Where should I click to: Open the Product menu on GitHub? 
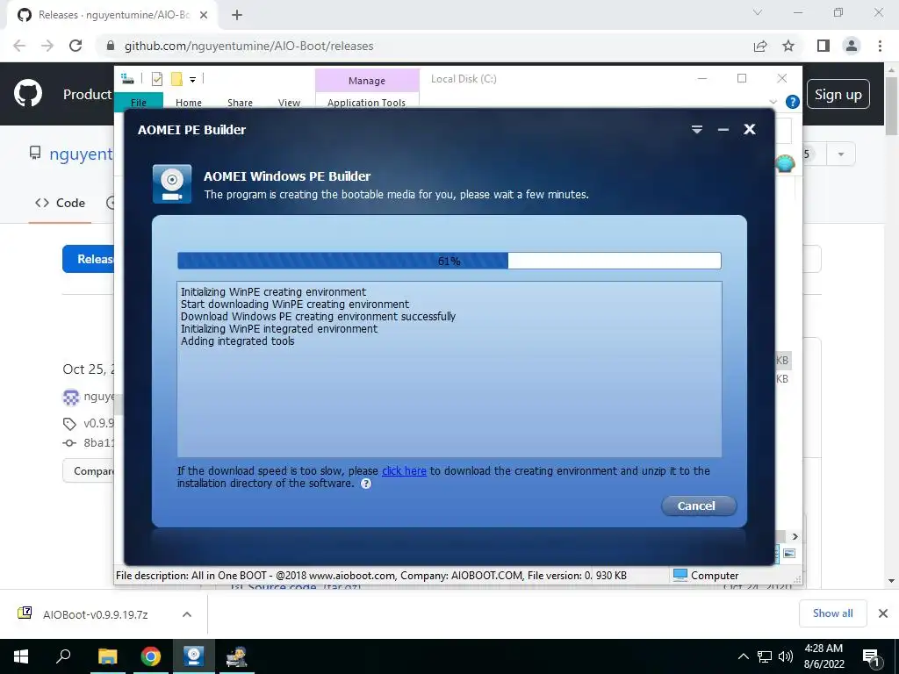[87, 94]
